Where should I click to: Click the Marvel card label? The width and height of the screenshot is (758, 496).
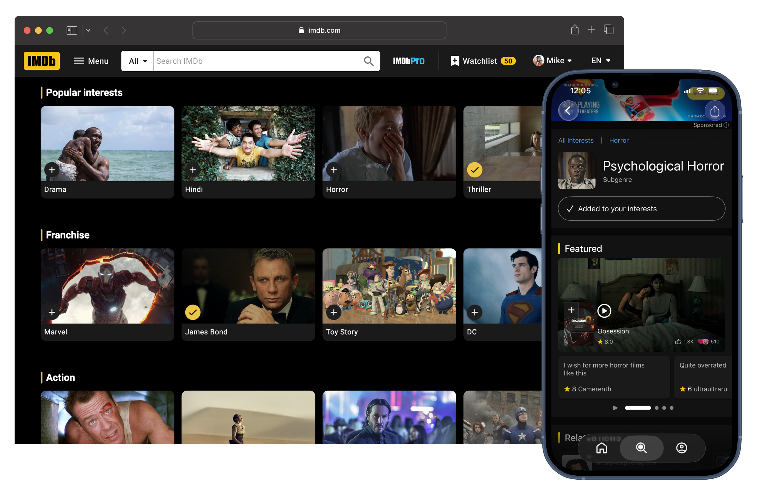point(56,332)
